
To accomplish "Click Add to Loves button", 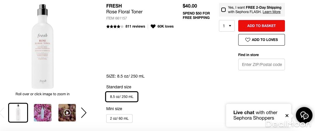I will pyautogui.click(x=261, y=40).
